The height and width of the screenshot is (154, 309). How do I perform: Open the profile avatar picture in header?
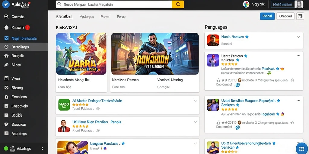click(299, 4)
